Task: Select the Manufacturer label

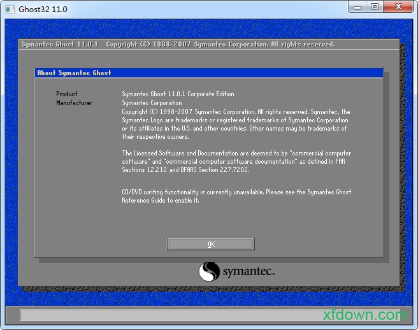Action: click(x=74, y=103)
